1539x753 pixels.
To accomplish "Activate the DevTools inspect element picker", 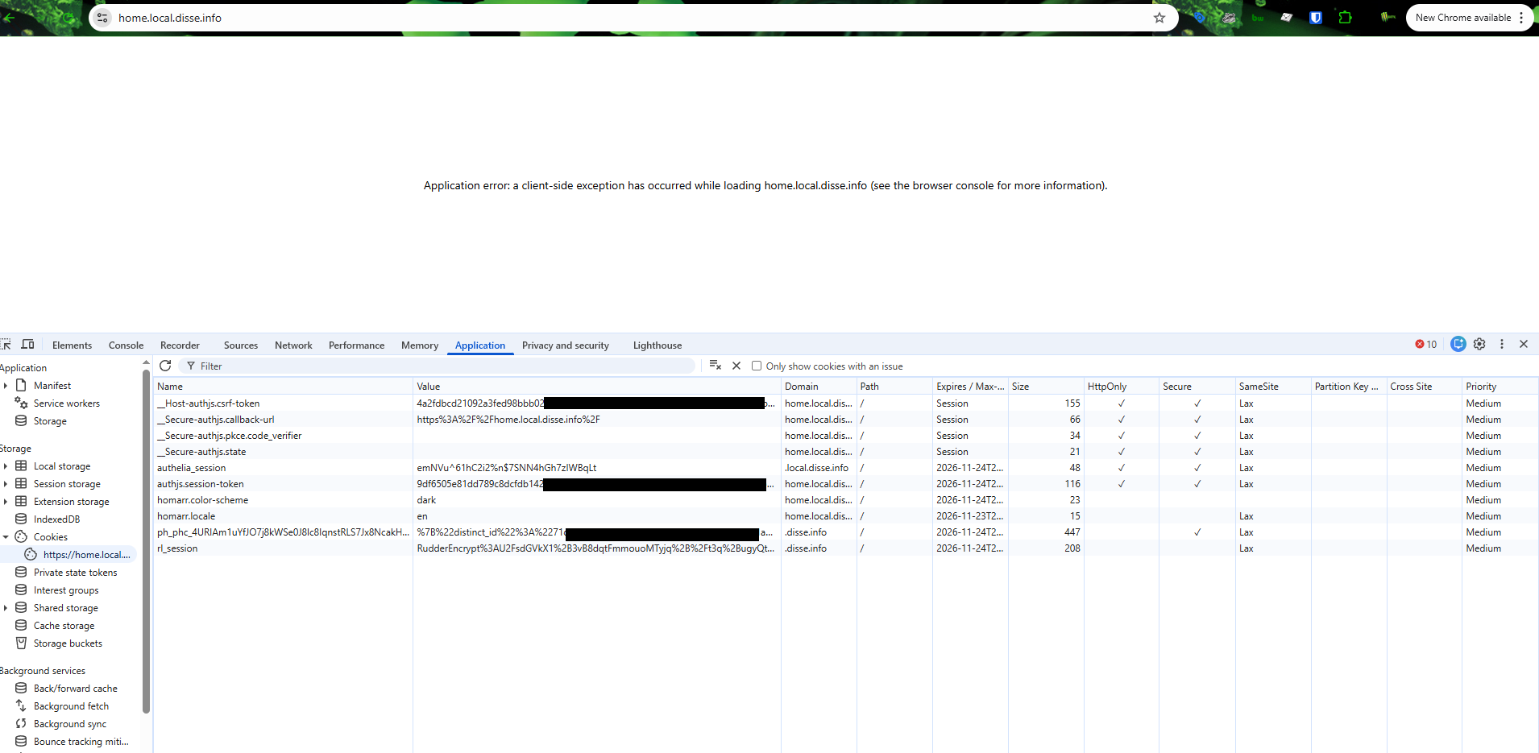I will (6, 345).
